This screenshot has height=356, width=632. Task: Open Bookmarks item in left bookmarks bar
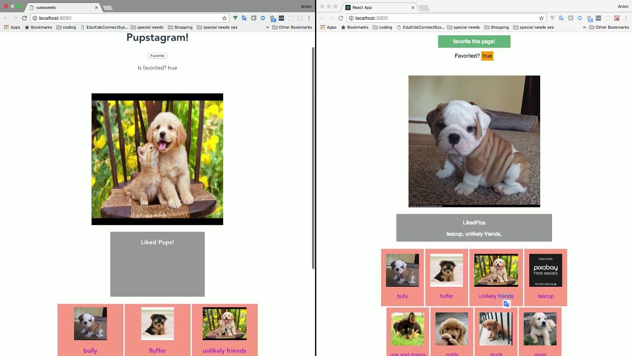[39, 27]
